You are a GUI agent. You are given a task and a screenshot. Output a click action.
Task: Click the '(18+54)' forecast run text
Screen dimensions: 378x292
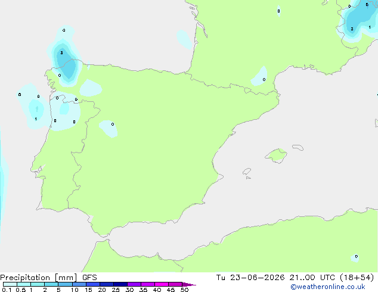click(357, 278)
